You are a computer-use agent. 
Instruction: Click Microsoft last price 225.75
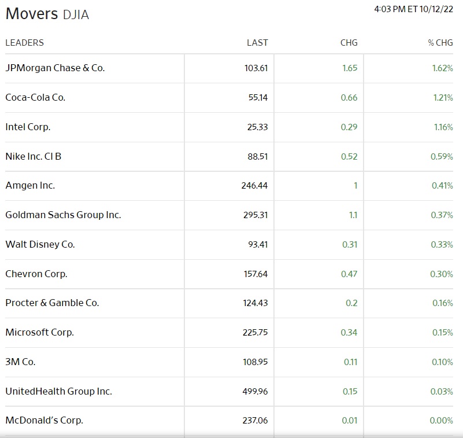[x=255, y=333]
